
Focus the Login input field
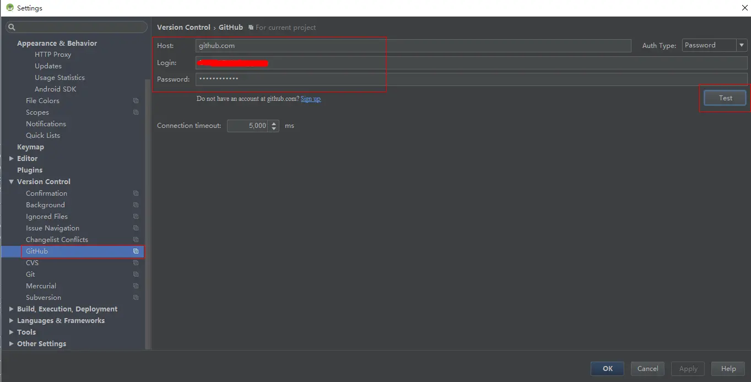point(471,63)
